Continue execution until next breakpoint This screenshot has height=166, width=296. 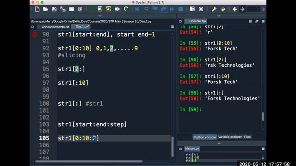172,9
